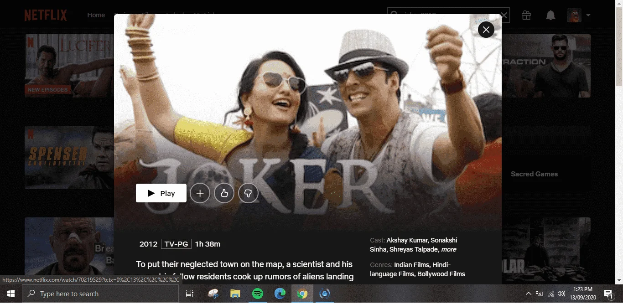Open Windows Task View

[x=190, y=294]
